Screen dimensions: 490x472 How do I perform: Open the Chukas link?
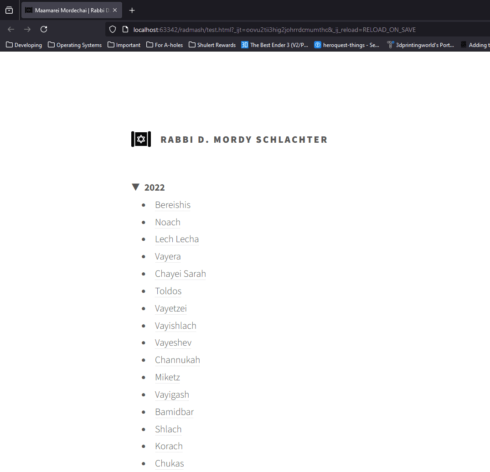[170, 463]
